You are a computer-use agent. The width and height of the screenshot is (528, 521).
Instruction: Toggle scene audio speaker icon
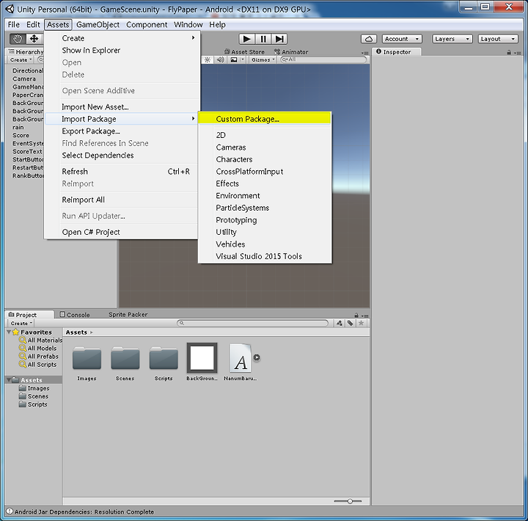coord(220,59)
